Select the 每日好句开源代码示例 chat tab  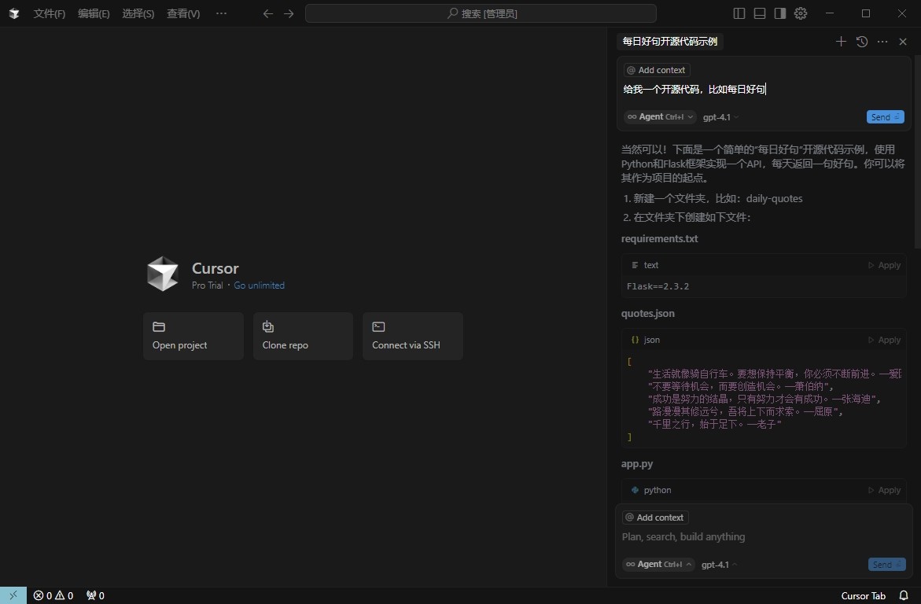point(669,41)
